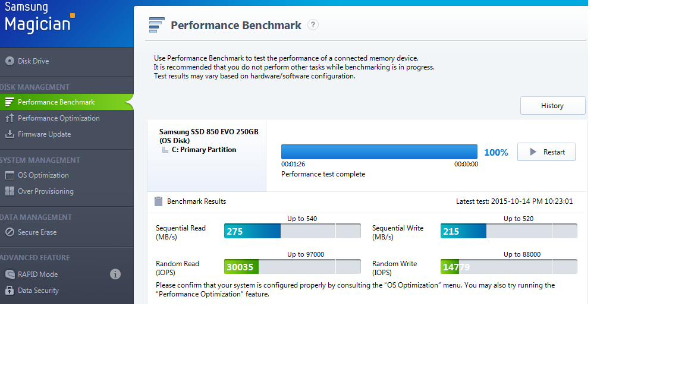Open help question mark beside Performance Benchmark
The width and height of the screenshot is (685, 385).
pos(313,25)
